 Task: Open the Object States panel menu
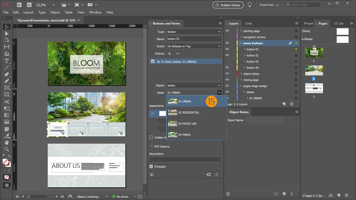[x=297, y=112]
